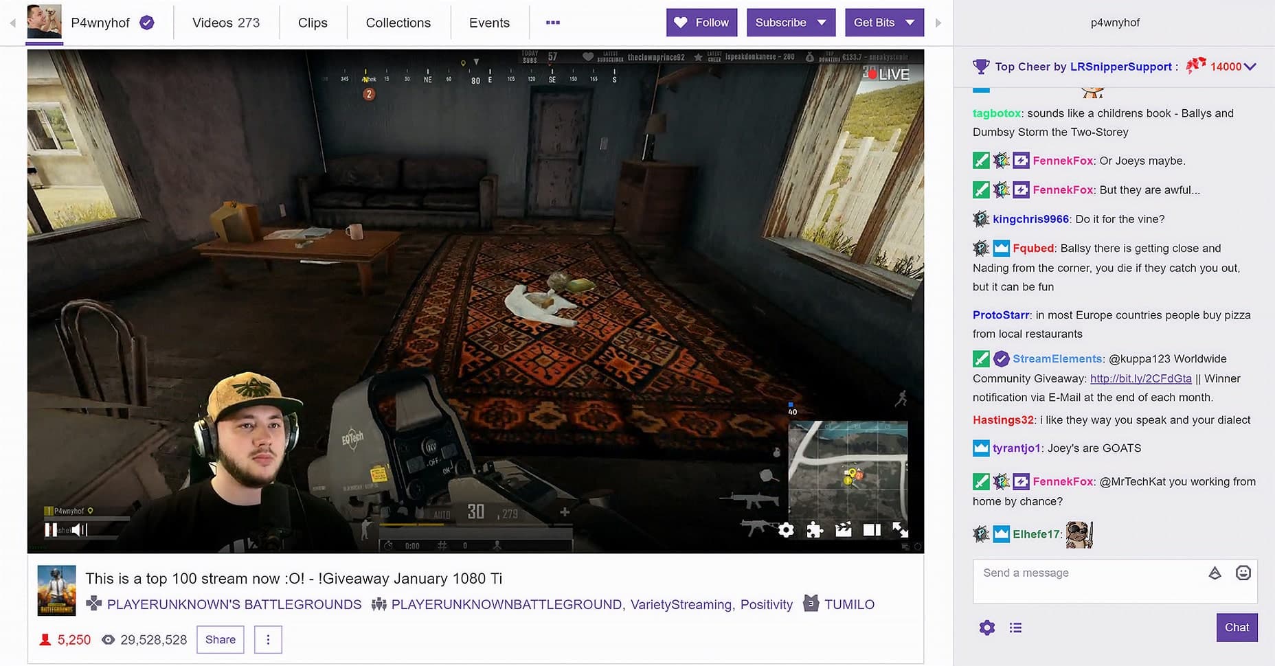1275x666 pixels.
Task: Select the P4wnyhof channel name
Action: 100,23
